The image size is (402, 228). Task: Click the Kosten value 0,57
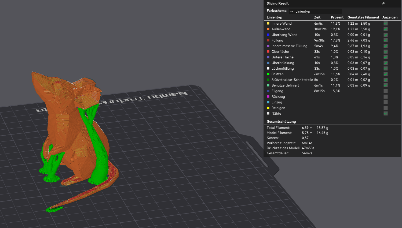(x=305, y=138)
